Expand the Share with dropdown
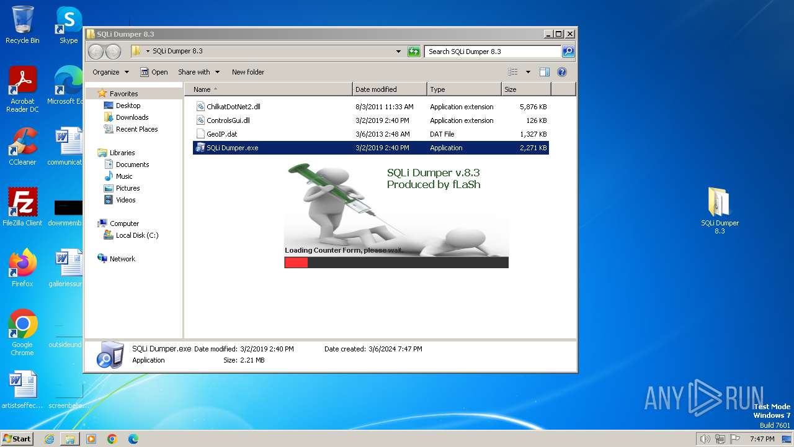 tap(198, 72)
